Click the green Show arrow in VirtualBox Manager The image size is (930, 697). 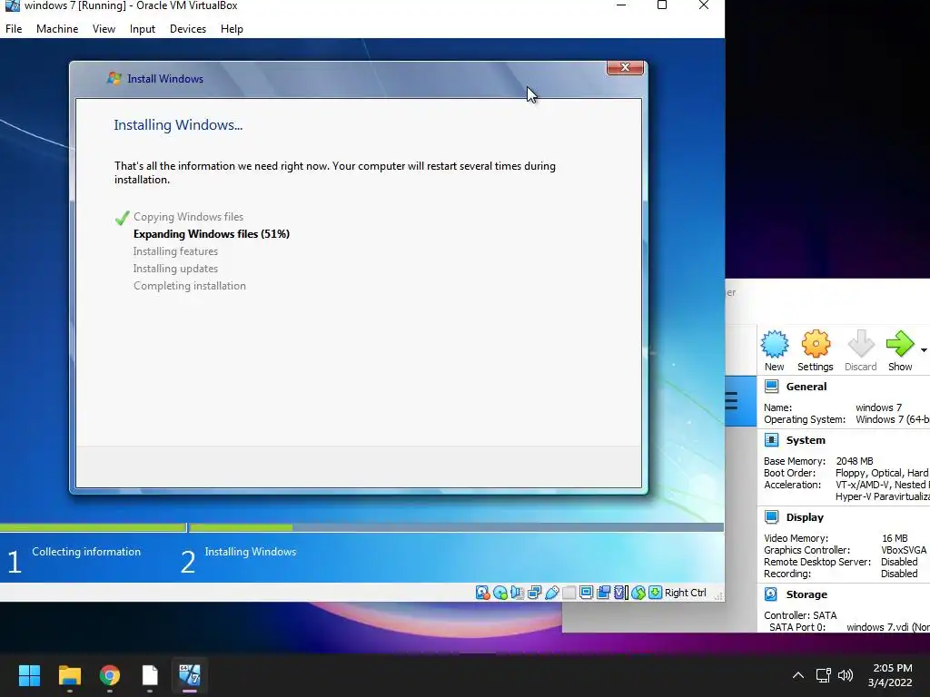pyautogui.click(x=900, y=344)
